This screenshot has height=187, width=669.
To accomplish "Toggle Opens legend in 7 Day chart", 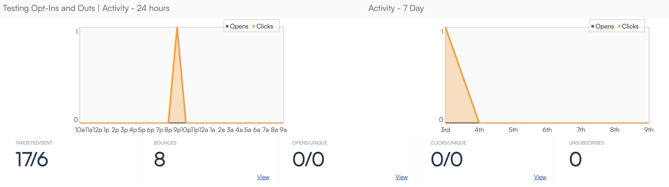I will coord(604,26).
